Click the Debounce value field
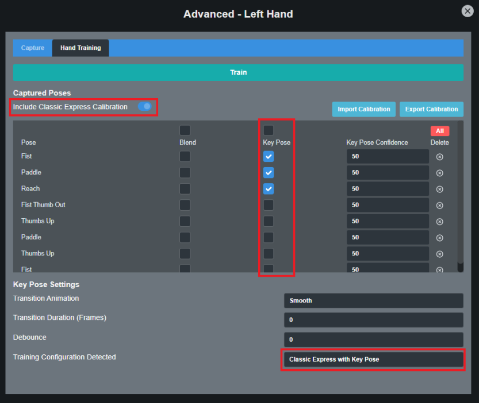 pos(374,339)
